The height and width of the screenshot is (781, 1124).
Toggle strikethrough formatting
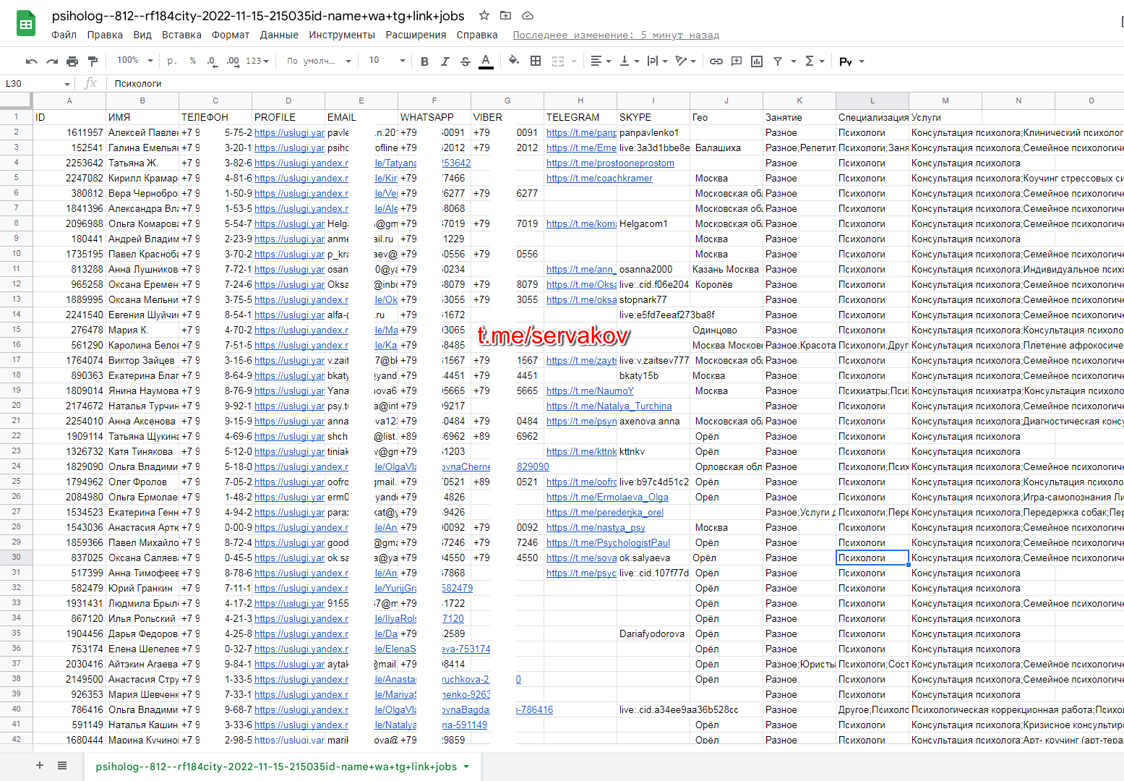465,61
